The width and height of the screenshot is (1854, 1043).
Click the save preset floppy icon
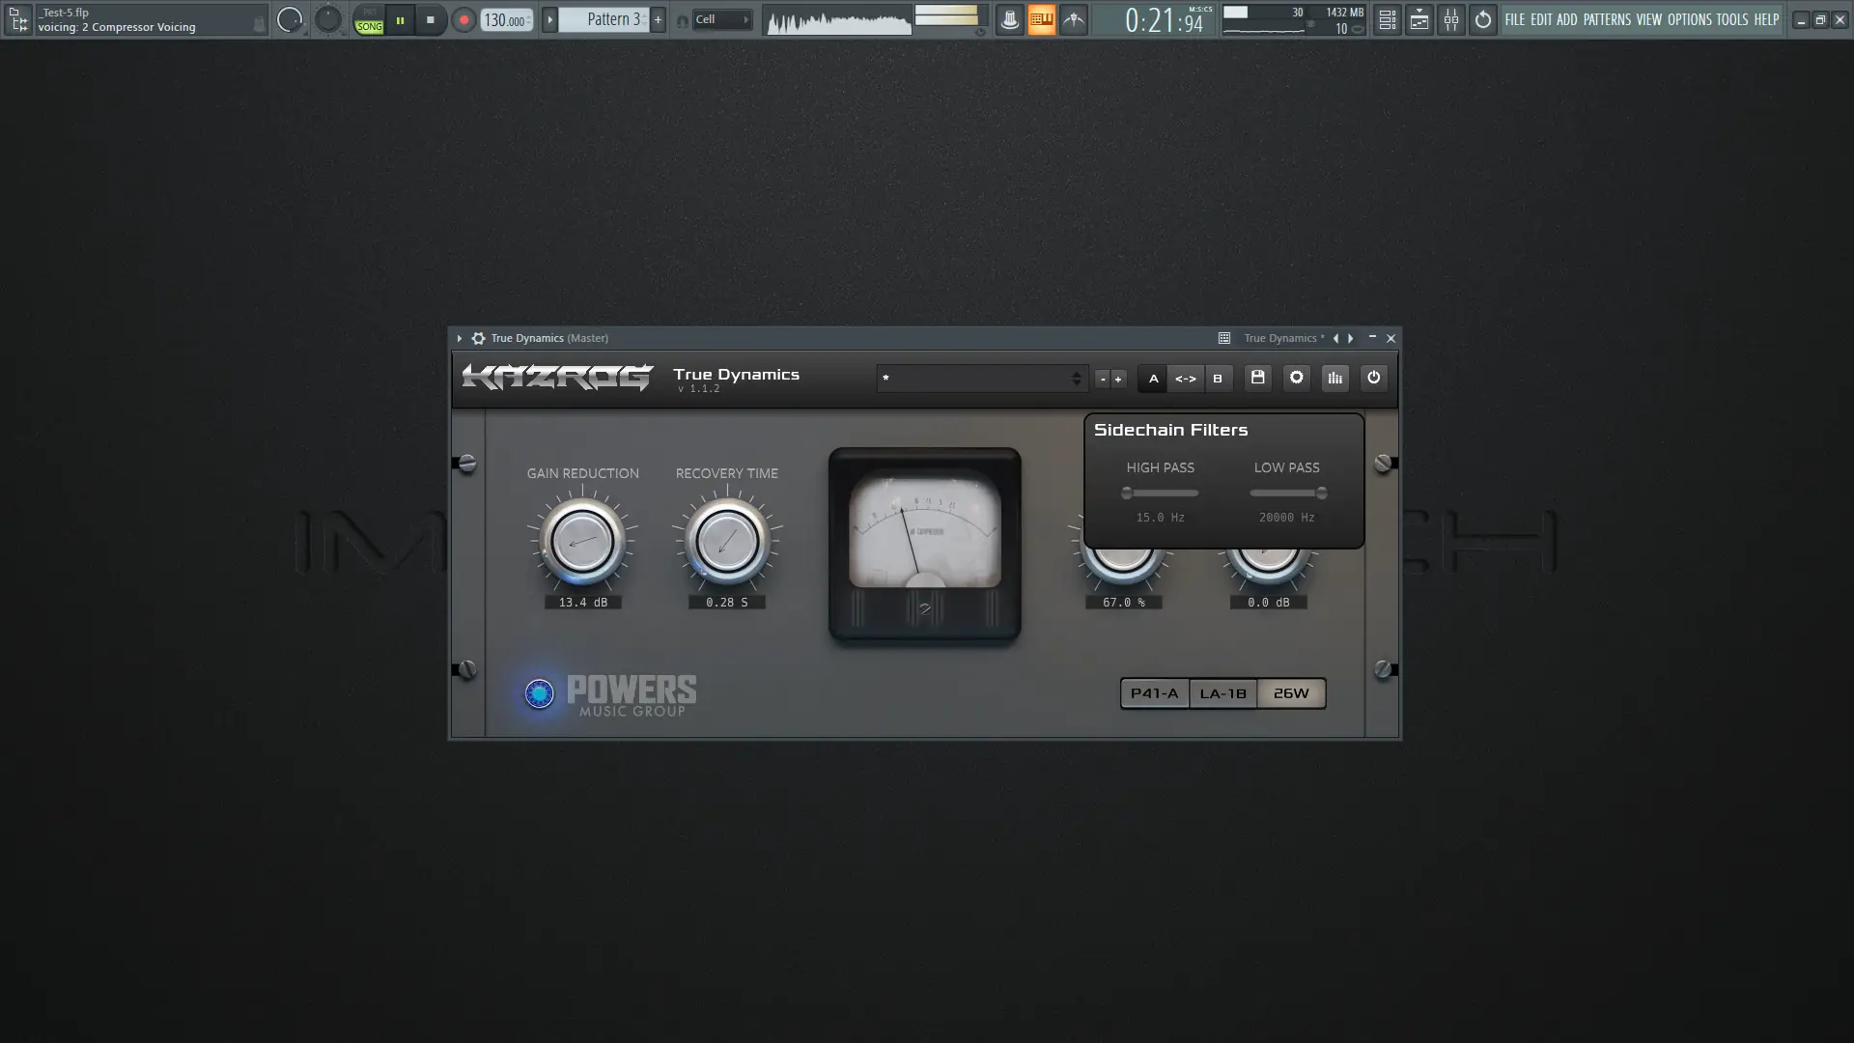[x=1257, y=378]
